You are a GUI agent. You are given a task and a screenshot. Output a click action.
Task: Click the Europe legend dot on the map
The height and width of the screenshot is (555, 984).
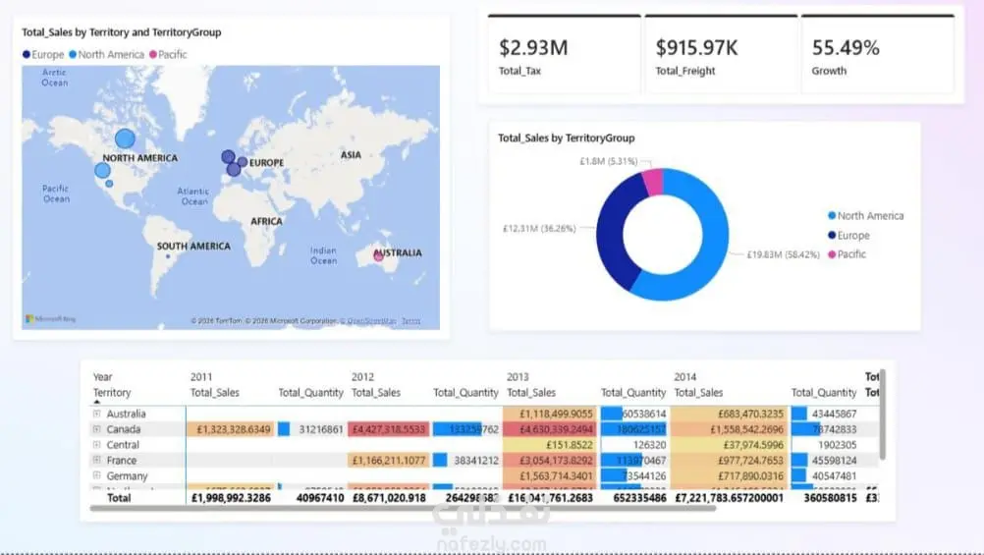tap(27, 55)
